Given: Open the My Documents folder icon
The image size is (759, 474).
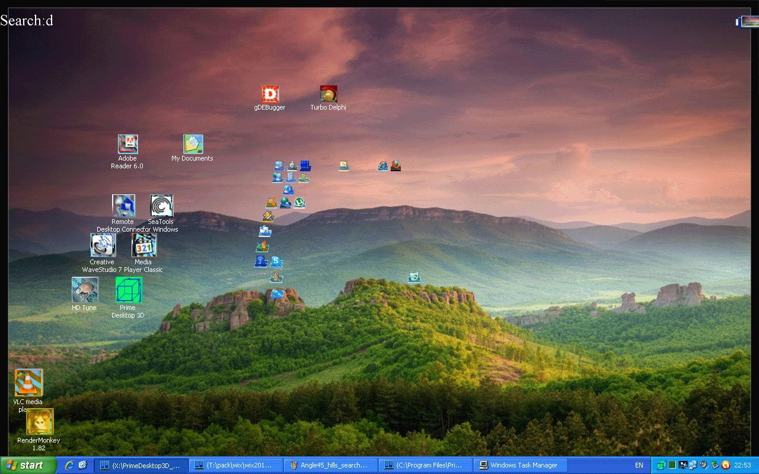Looking at the screenshot, I should [193, 144].
